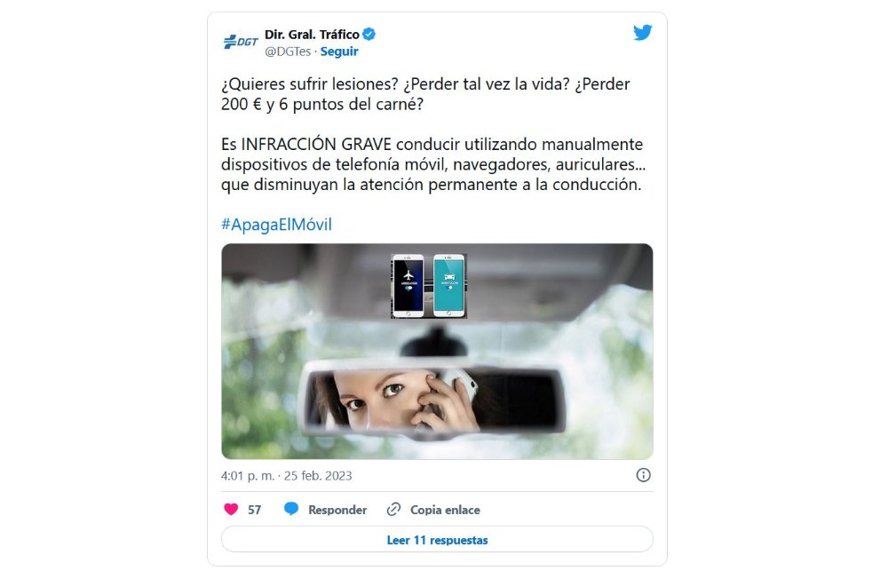Open Leer 11 respuestas
The image size is (888, 571).
[437, 539]
